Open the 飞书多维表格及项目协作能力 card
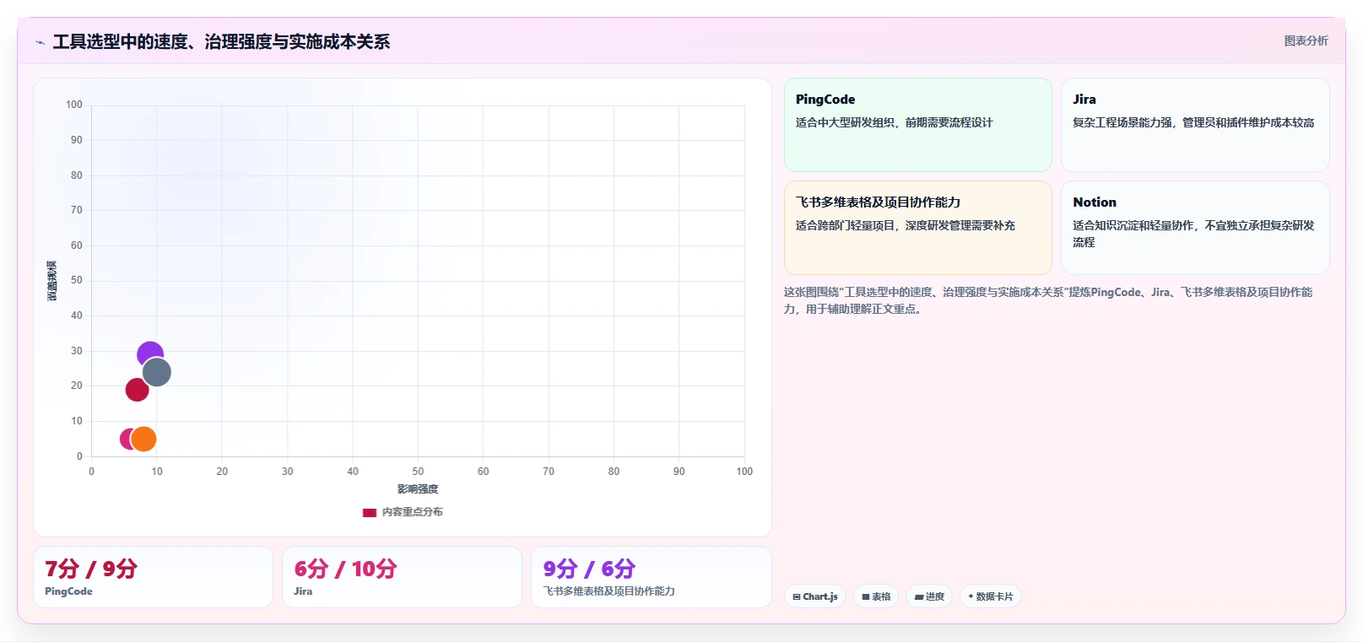1363x642 pixels. [917, 228]
